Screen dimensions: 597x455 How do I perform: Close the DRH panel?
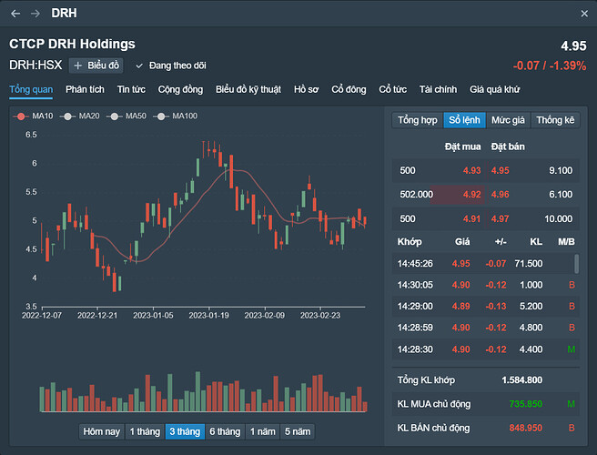pos(583,14)
